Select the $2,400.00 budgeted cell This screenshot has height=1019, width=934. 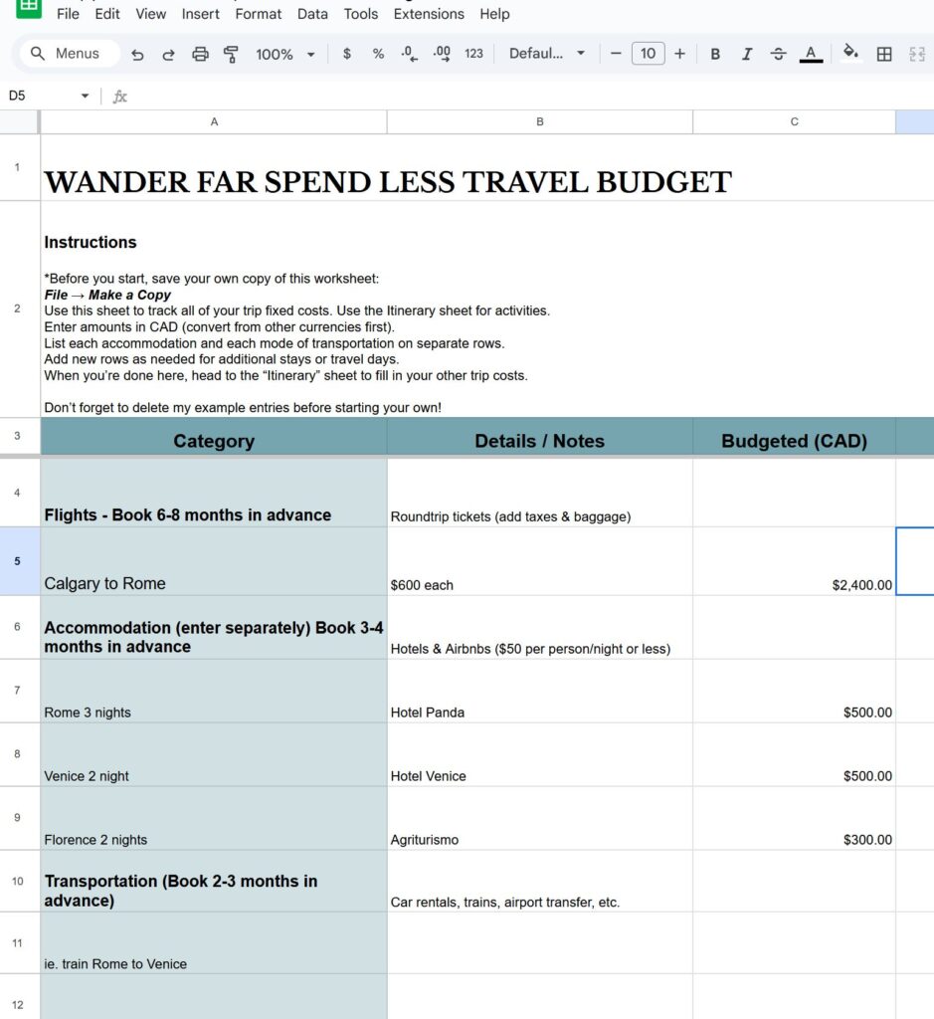(794, 562)
